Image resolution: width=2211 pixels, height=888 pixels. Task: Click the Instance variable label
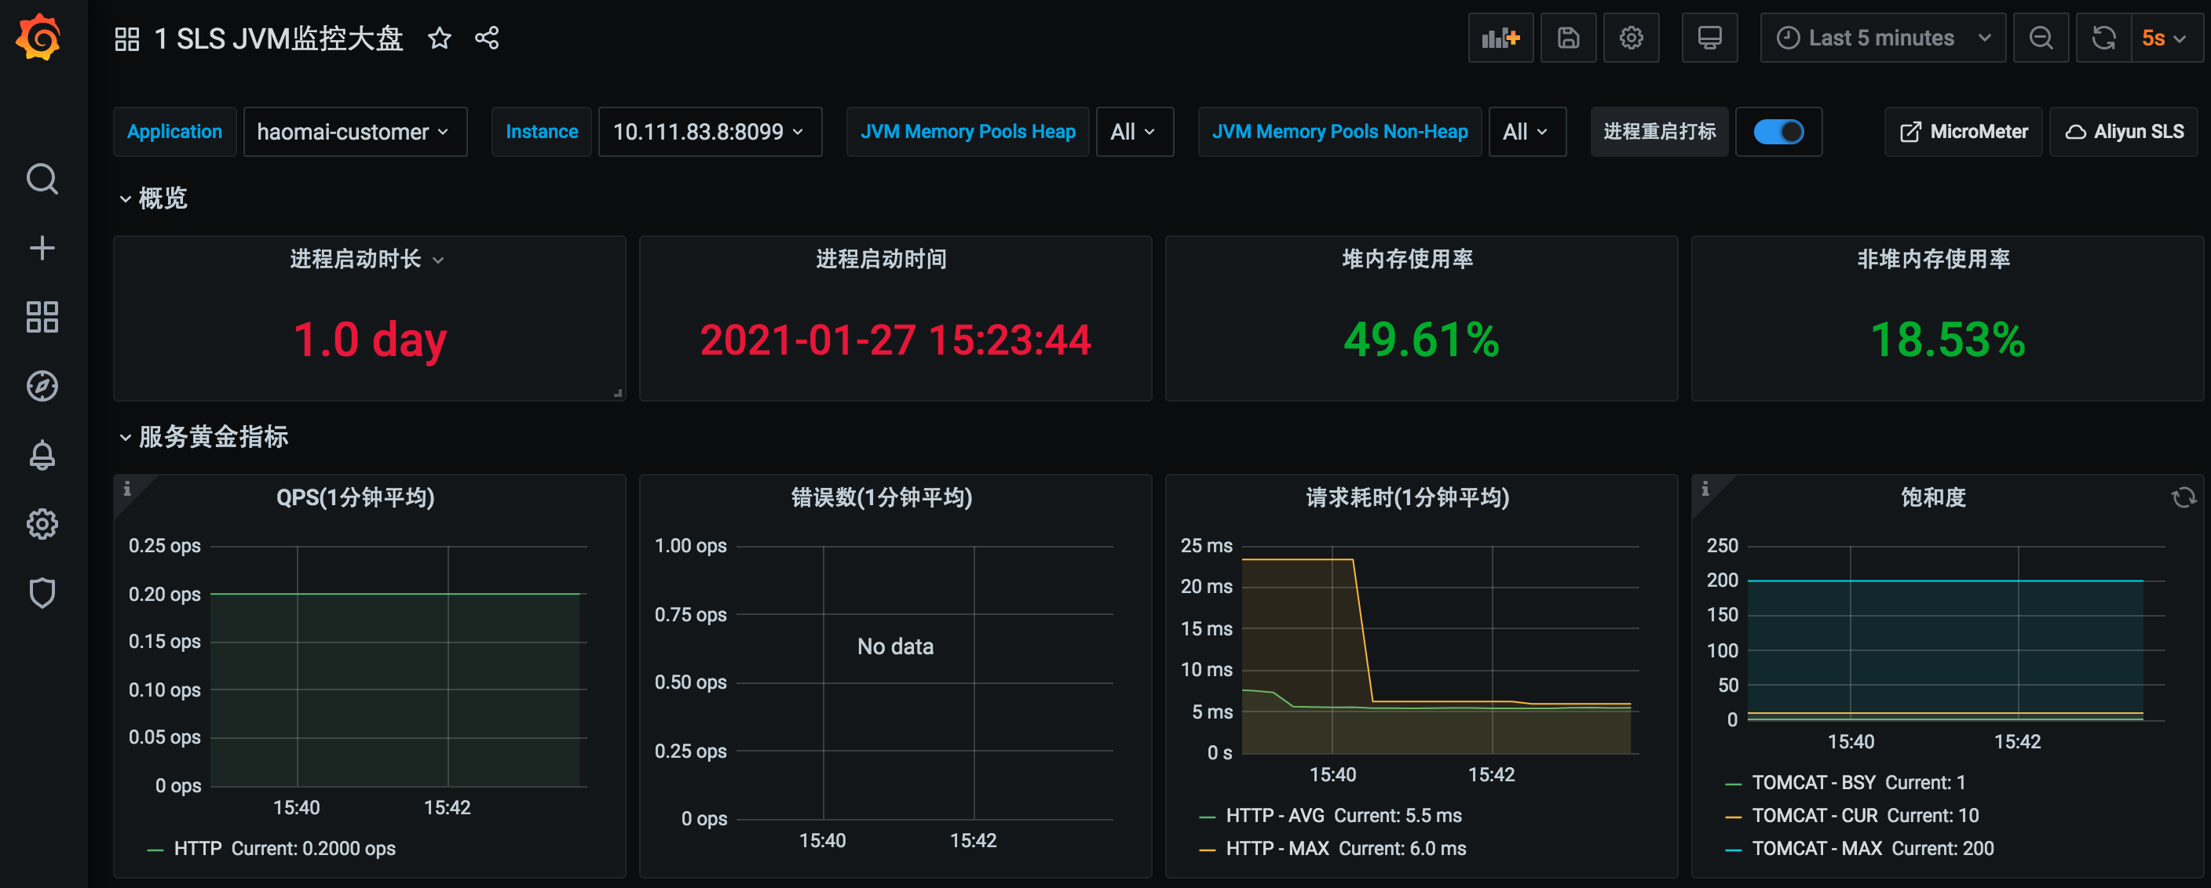(x=542, y=132)
